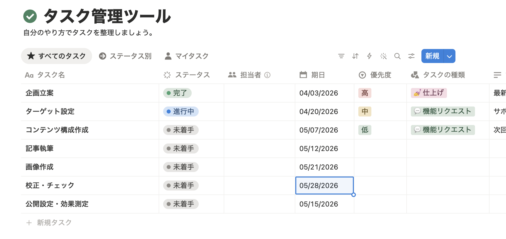Open the タスクの種類 column header
506x239 pixels.
pos(447,75)
